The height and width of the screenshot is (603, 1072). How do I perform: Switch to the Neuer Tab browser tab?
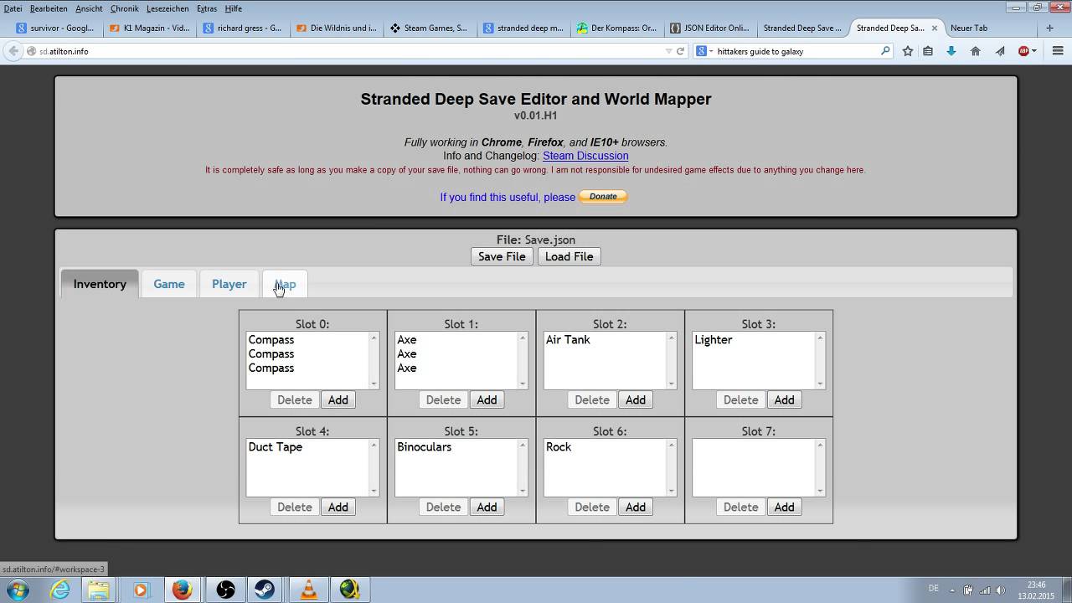pyautogui.click(x=969, y=28)
